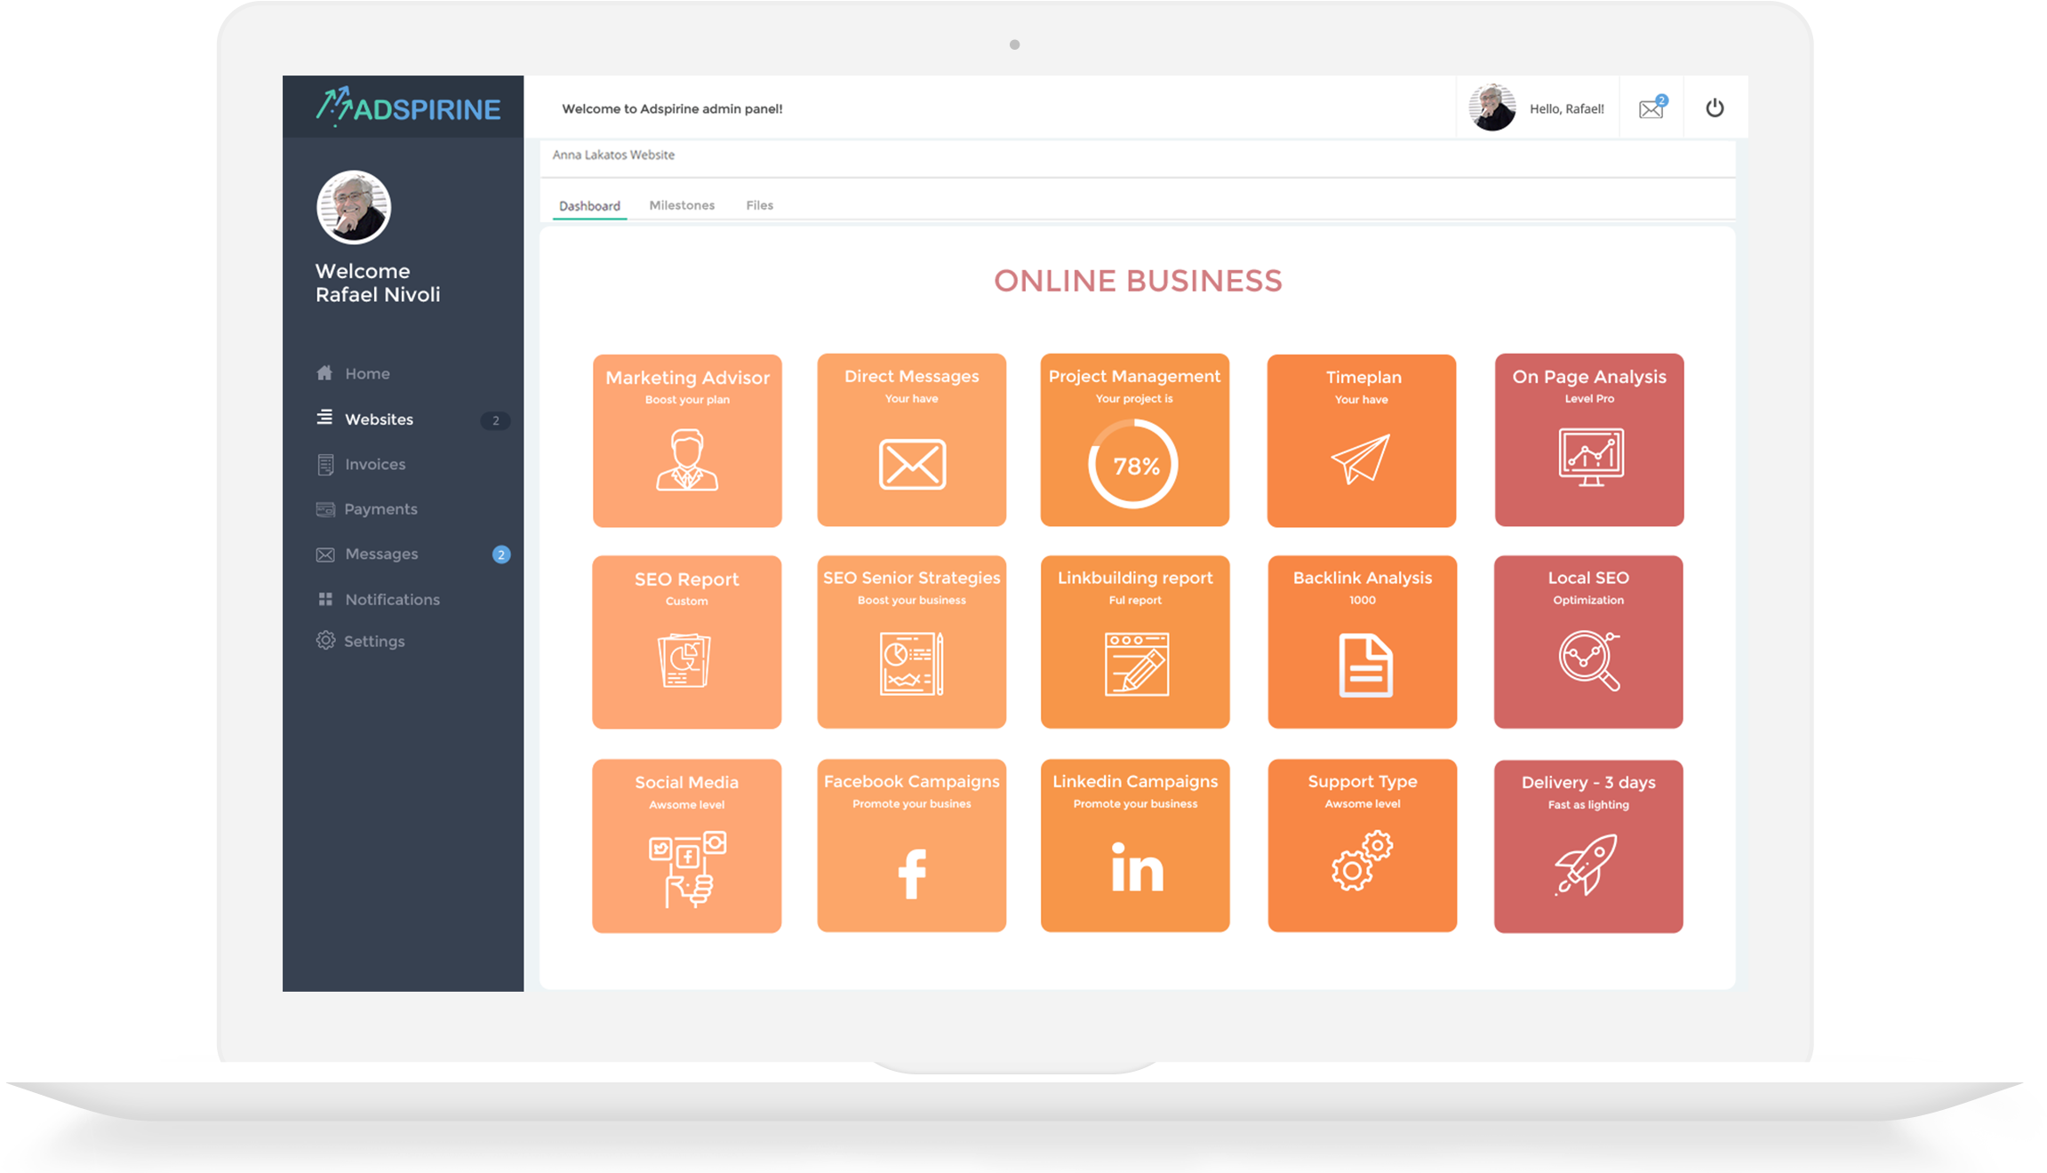Click the LinkedIn Campaigns in logo
Viewport: 2047px width, 1173px height.
click(x=1136, y=867)
